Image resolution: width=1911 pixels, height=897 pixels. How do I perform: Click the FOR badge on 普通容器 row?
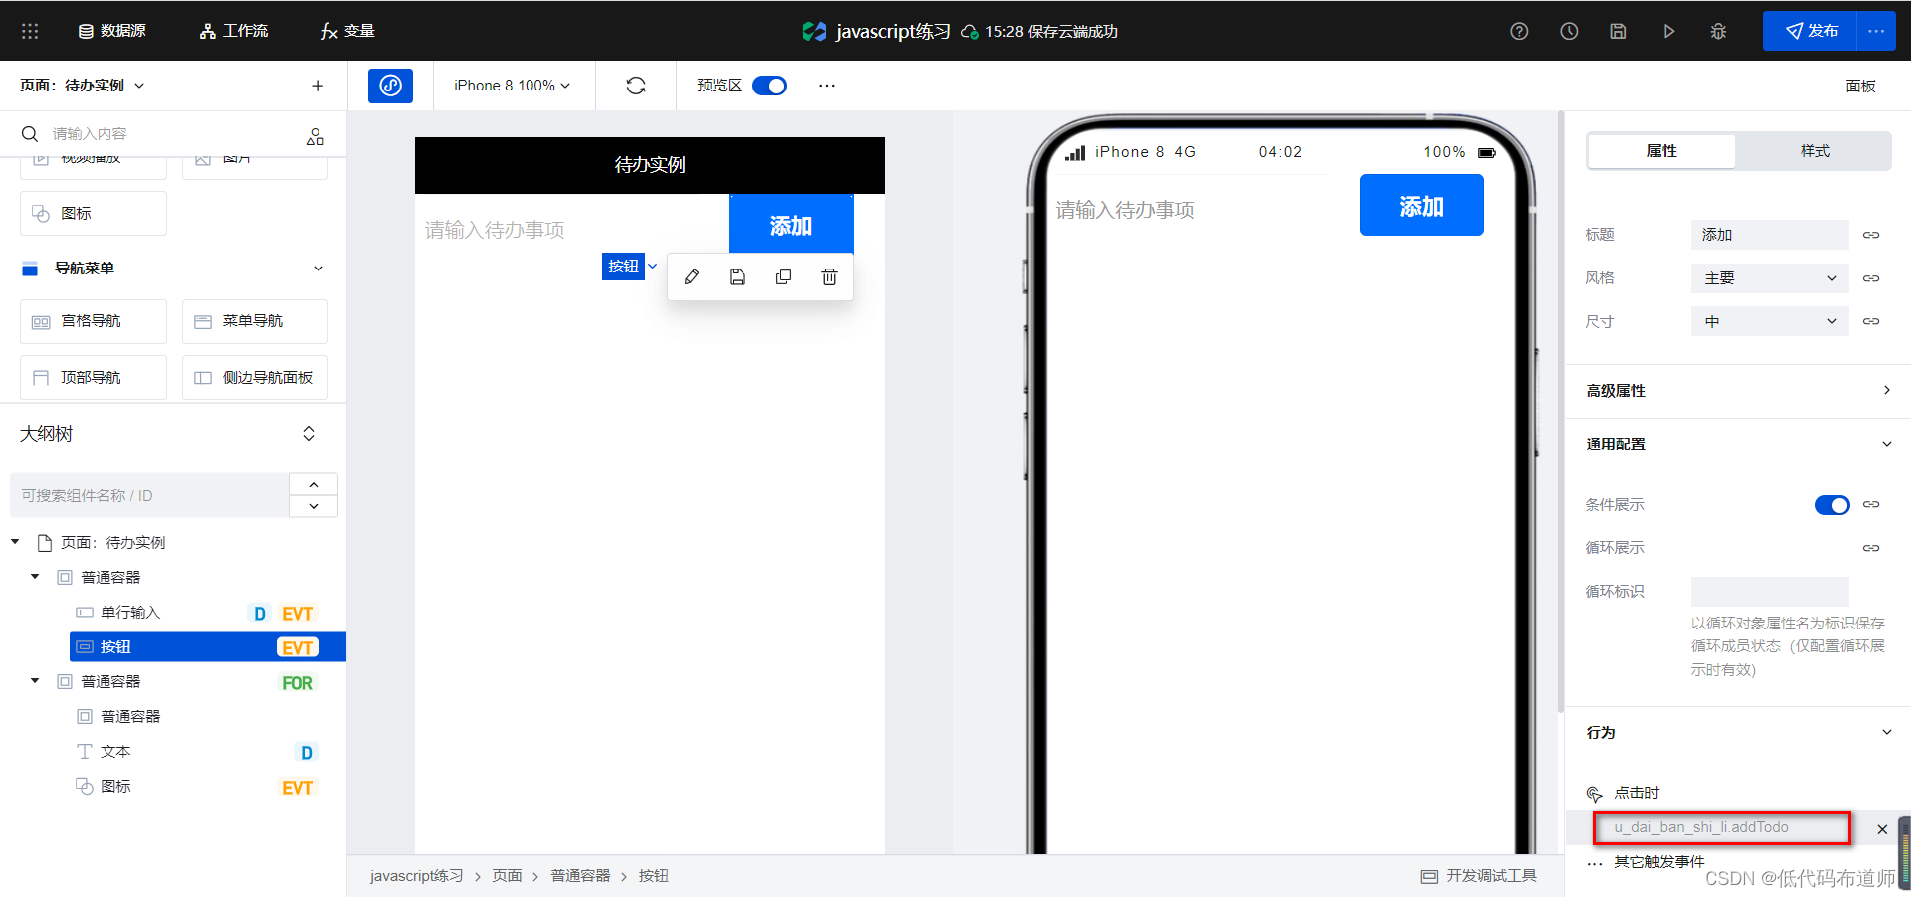(x=297, y=683)
